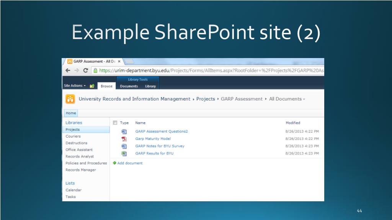Click the Libraries sidebar heading
Screen dimensions: 392x220
click(74, 123)
